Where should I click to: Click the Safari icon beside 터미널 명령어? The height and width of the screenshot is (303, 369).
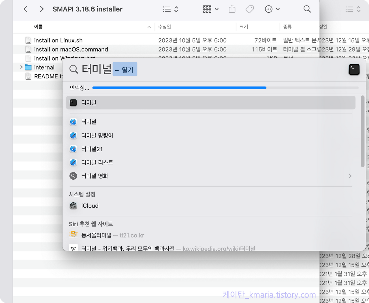(73, 135)
